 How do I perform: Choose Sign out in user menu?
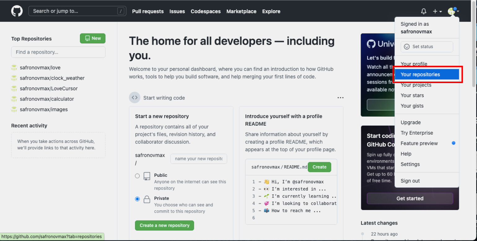[x=427, y=181]
